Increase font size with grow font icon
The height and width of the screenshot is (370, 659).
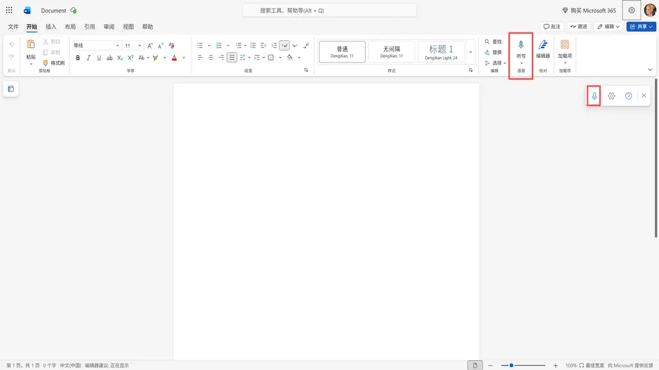coord(150,45)
